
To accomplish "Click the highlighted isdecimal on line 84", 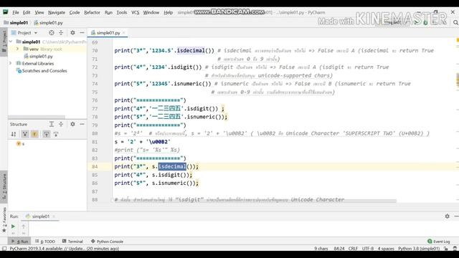I will 172,166.
